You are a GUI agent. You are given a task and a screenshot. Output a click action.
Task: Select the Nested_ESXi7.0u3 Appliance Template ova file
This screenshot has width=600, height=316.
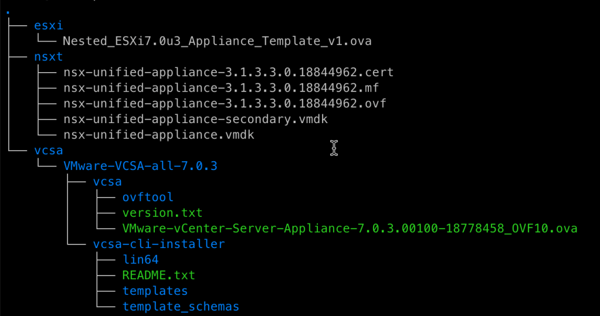point(217,41)
